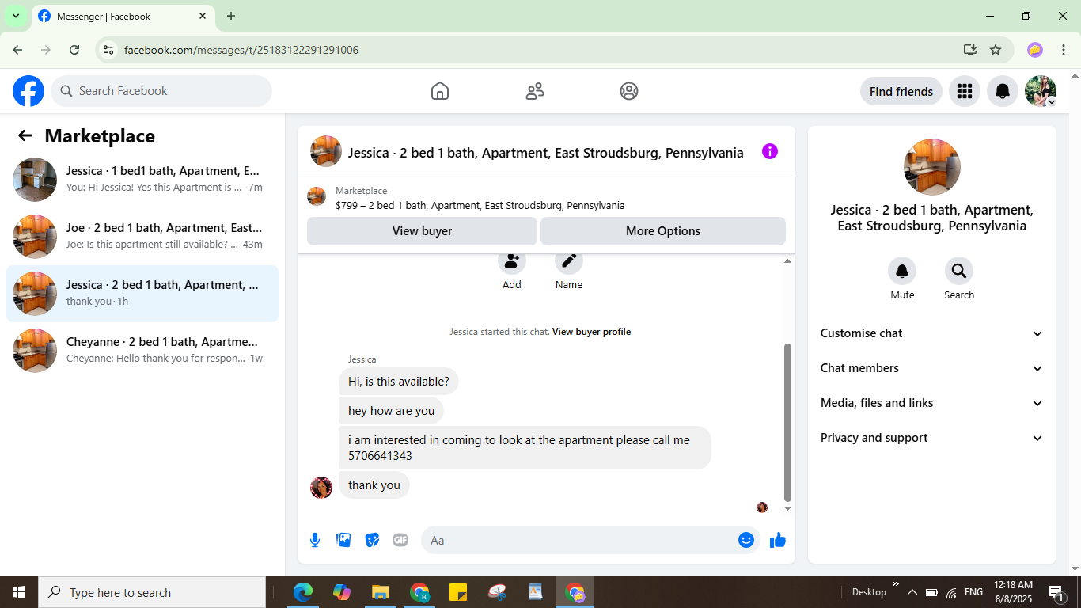Open View buyer profile link
Viewport: 1081px width, 608px height.
click(592, 332)
